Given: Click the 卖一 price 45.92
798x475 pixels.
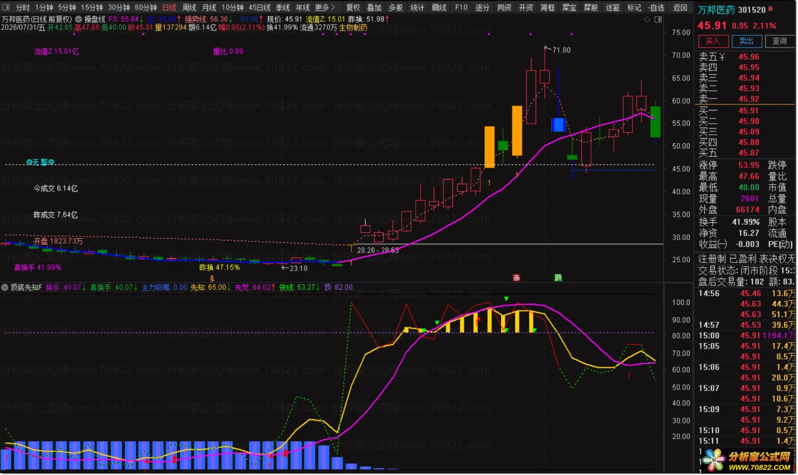Looking at the screenshot, I should (x=749, y=99).
